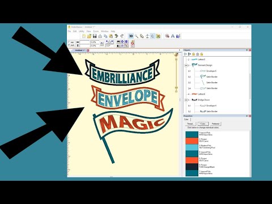Select object 4 orange Letters item
Image resolution: width=272 pixels, height=204 pixels.
tap(202, 94)
